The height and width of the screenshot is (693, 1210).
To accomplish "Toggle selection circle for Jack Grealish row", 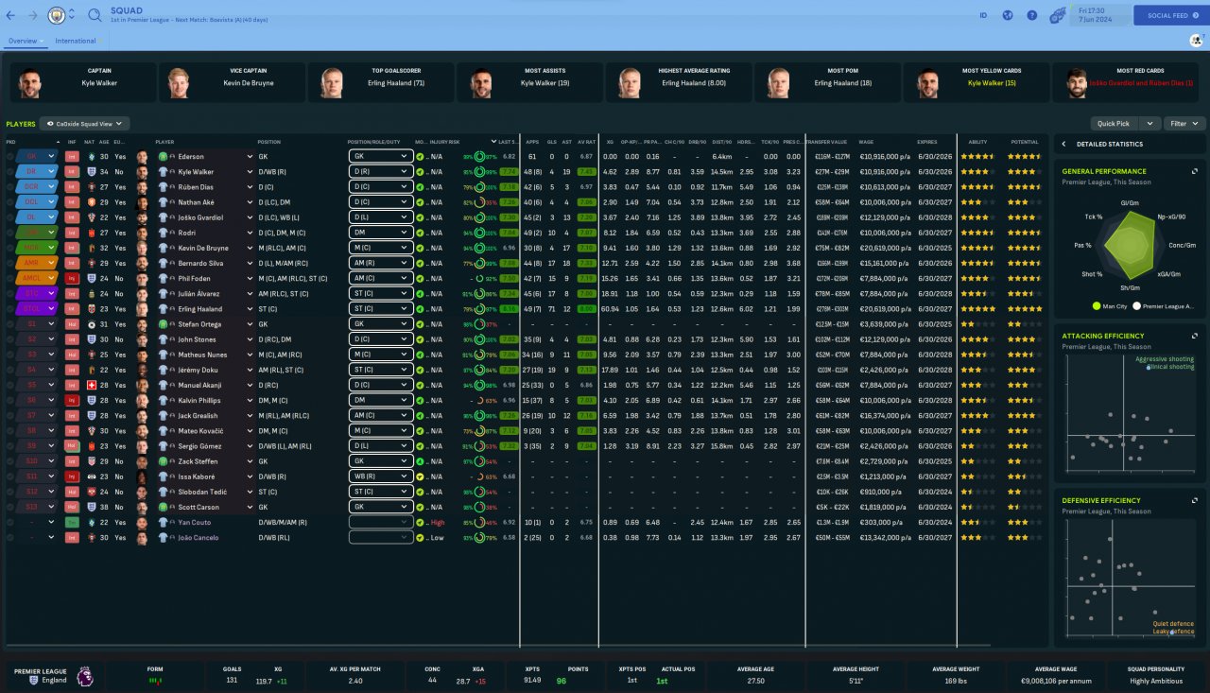I will [x=10, y=415].
